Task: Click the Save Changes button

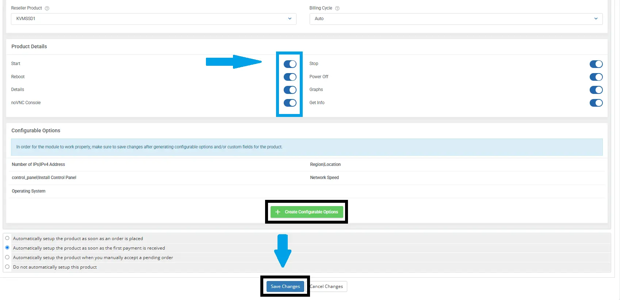Action: coord(285,286)
